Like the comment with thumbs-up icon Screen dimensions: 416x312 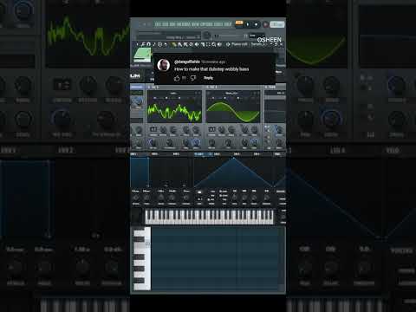[177, 78]
